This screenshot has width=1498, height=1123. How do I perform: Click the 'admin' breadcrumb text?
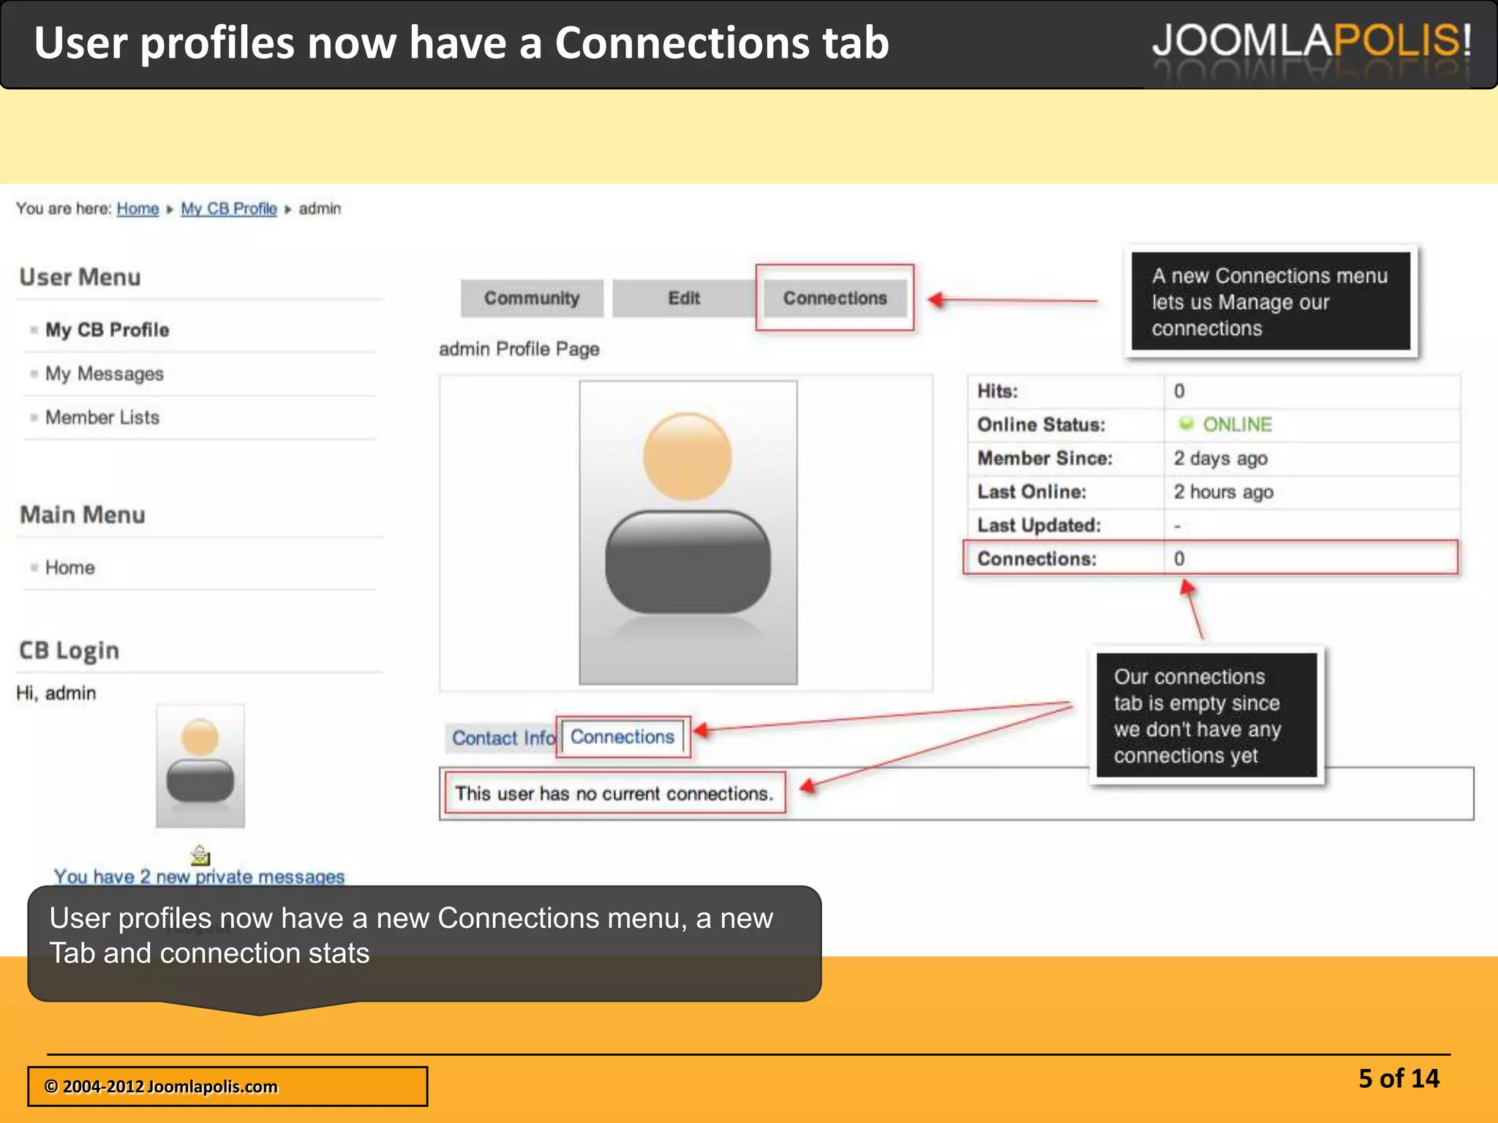(x=320, y=209)
